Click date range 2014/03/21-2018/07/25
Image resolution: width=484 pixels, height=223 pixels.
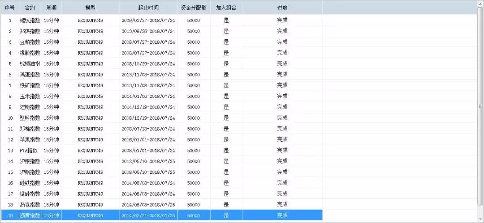click(x=148, y=215)
